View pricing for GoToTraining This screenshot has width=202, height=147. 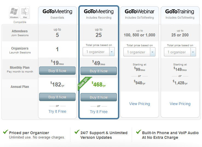click(180, 104)
